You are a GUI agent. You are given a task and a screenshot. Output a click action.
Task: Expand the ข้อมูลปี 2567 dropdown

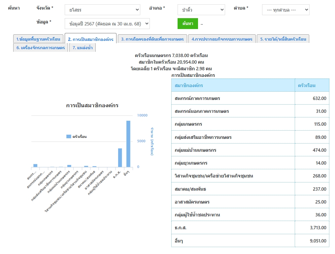click(x=107, y=24)
